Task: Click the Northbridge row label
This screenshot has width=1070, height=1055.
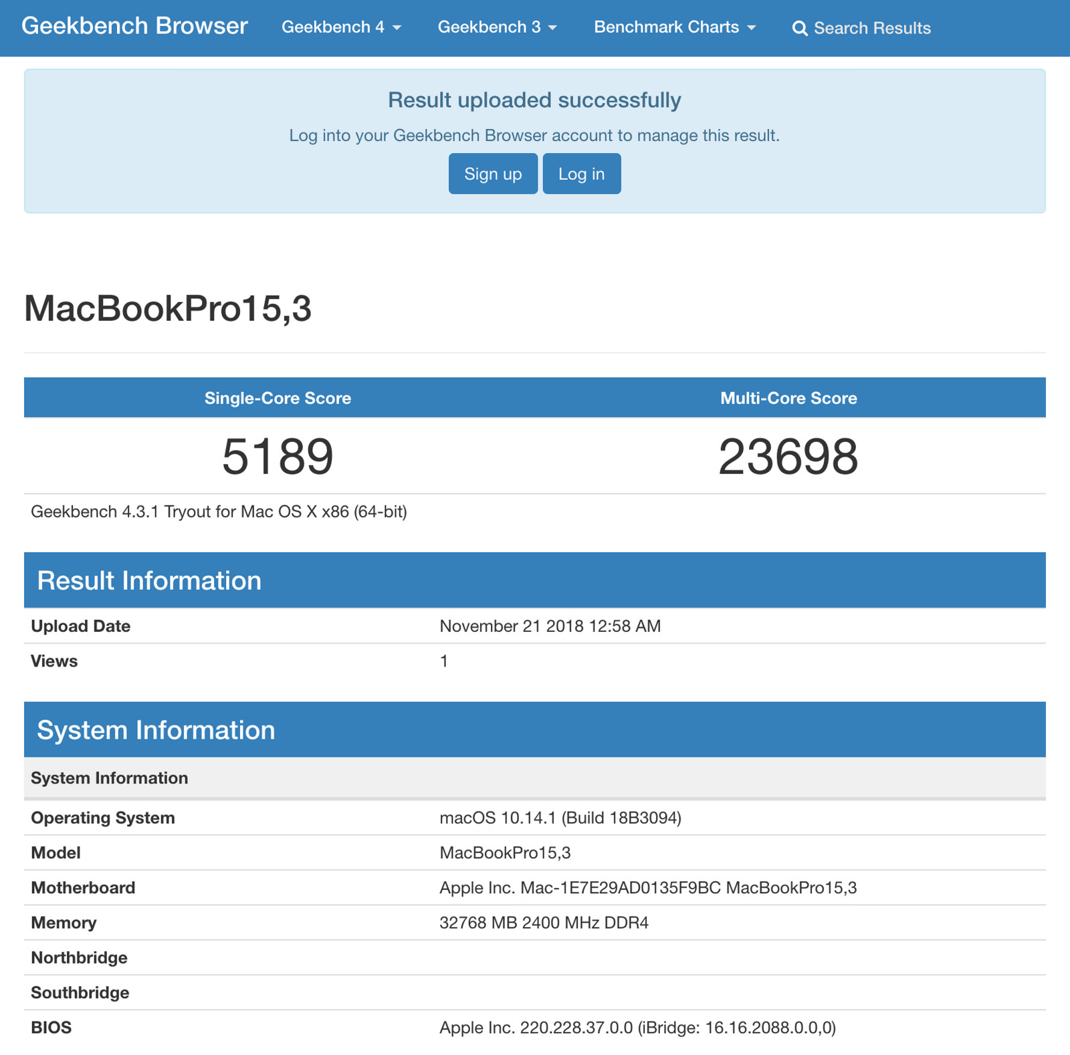Action: tap(79, 958)
